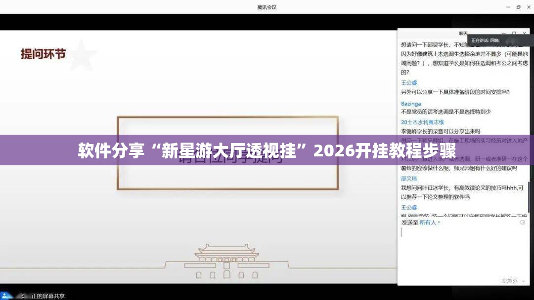This screenshot has width=534, height=300.
Task: Click the 发送(S) send button
Action: pyautogui.click(x=509, y=281)
